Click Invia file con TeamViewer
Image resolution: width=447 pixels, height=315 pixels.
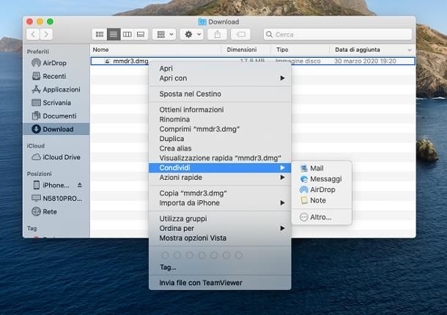click(200, 283)
